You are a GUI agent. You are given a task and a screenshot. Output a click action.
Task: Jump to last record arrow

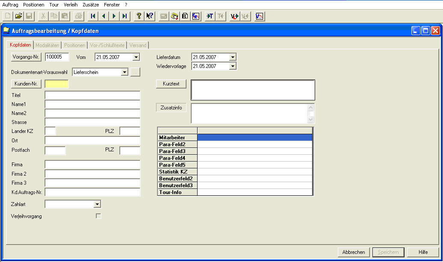click(124, 16)
